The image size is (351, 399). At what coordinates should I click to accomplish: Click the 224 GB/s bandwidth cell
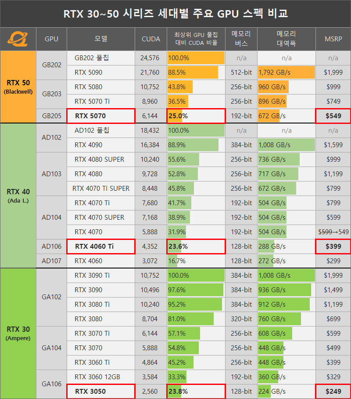pyautogui.click(x=287, y=392)
